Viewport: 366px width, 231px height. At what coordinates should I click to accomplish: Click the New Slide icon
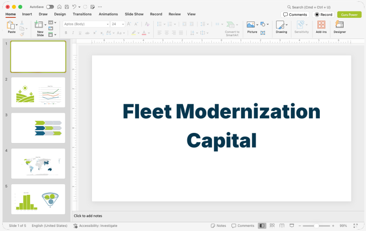[x=39, y=24]
